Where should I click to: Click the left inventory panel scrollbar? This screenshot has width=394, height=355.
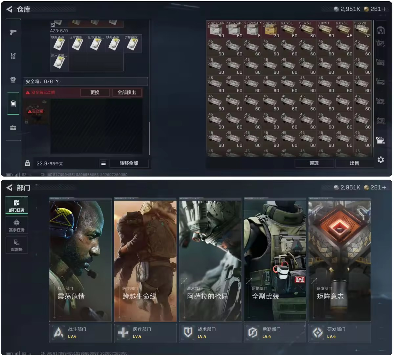pyautogui.click(x=150, y=138)
